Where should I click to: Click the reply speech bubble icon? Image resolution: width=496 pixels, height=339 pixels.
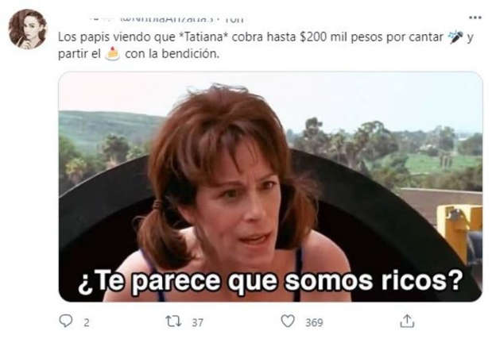pyautogui.click(x=66, y=321)
